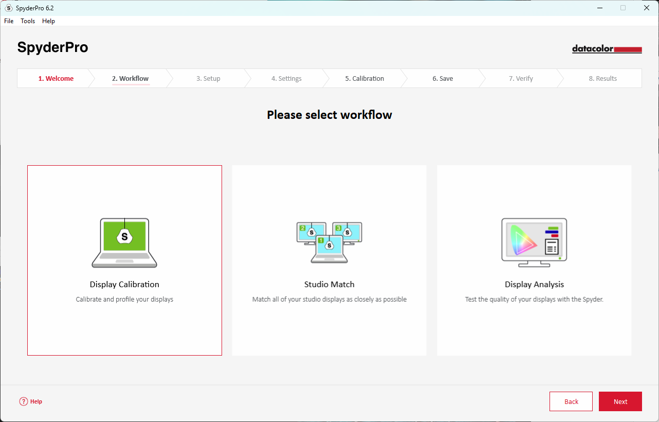Choose the Display Analysis workflow description text

[x=534, y=300]
